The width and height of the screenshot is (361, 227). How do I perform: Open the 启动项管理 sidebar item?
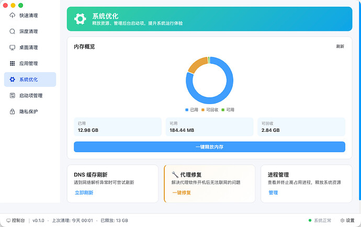coord(30,96)
